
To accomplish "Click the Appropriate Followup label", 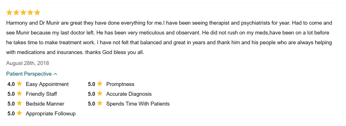I will pos(51,114).
